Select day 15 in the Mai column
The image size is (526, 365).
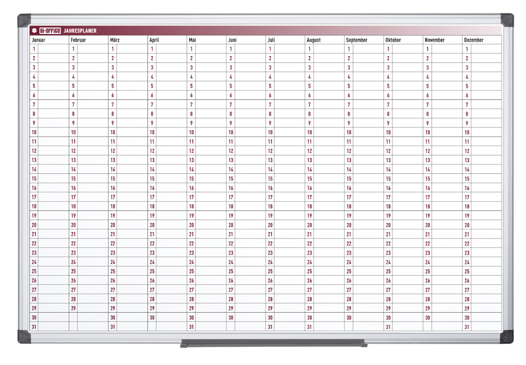click(x=191, y=179)
